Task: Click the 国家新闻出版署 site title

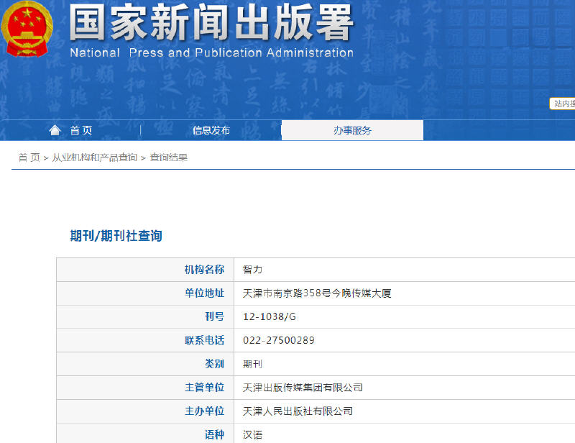Action: click(211, 22)
